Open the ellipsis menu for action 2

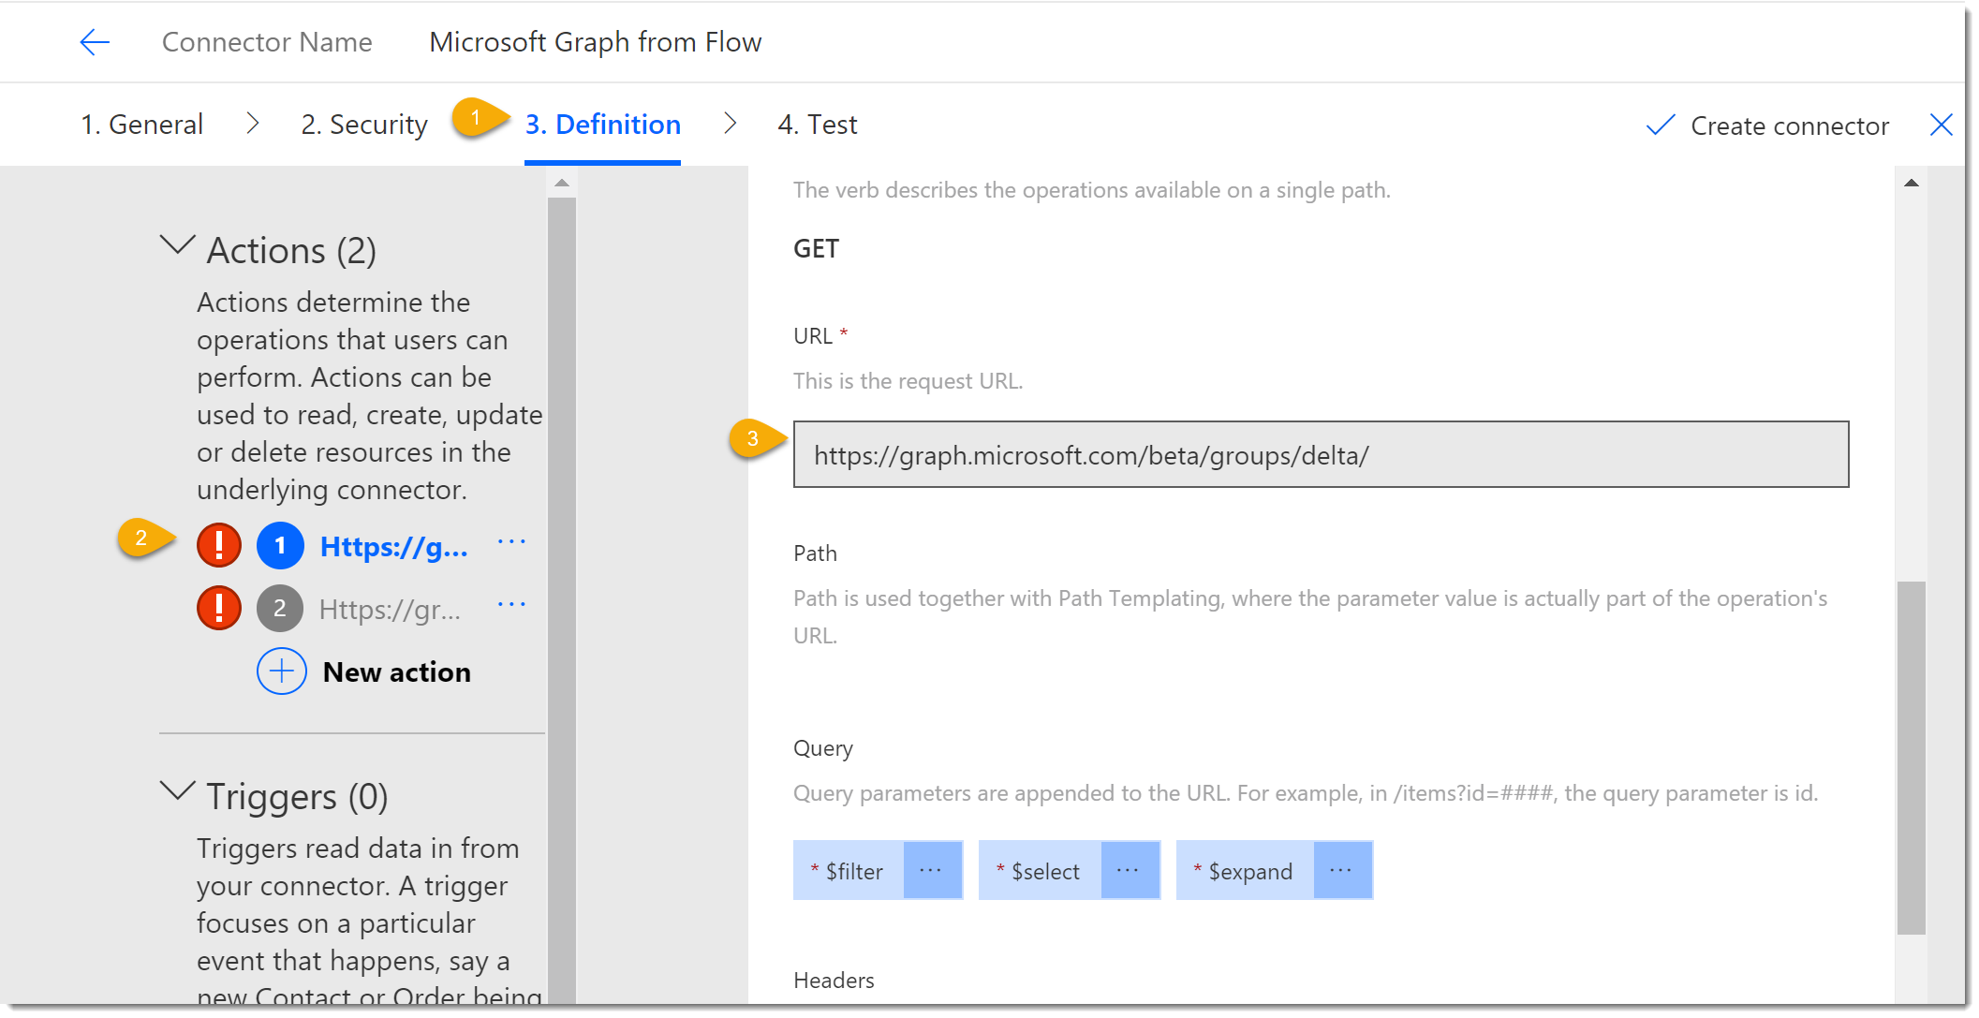(511, 605)
